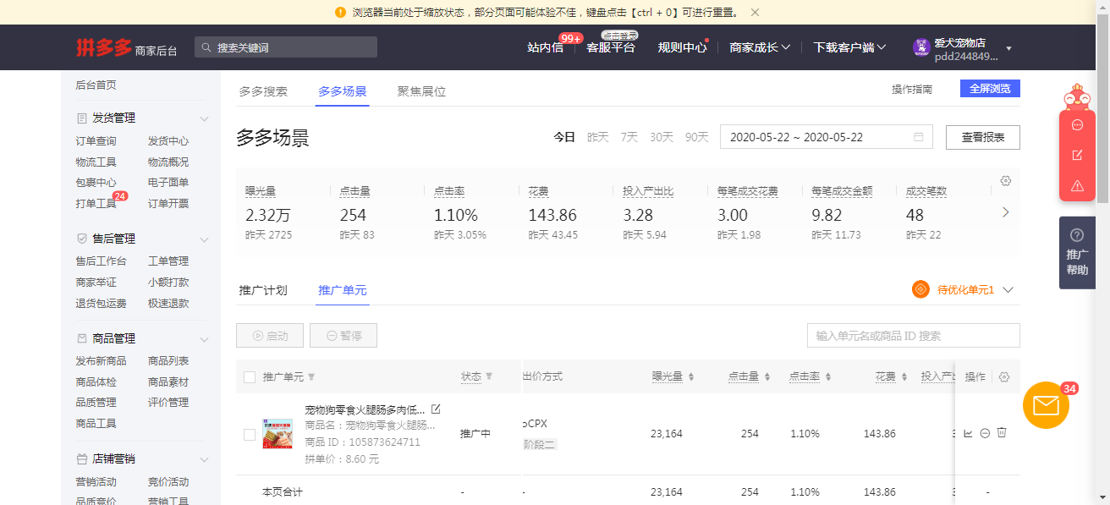Click the orange 待优化单元 target icon
The image size is (1110, 505).
920,289
